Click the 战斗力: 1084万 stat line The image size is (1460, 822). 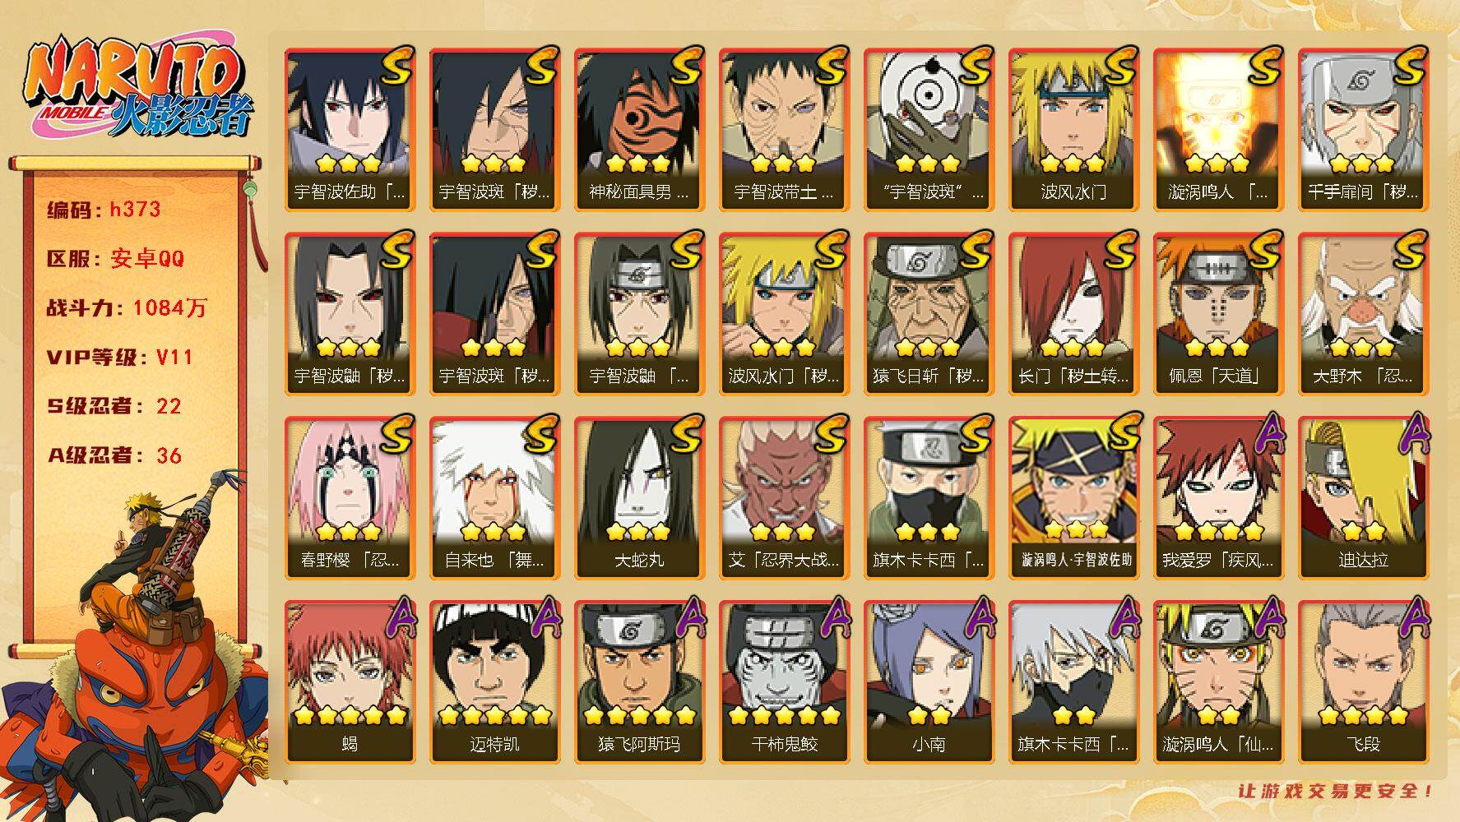click(127, 308)
